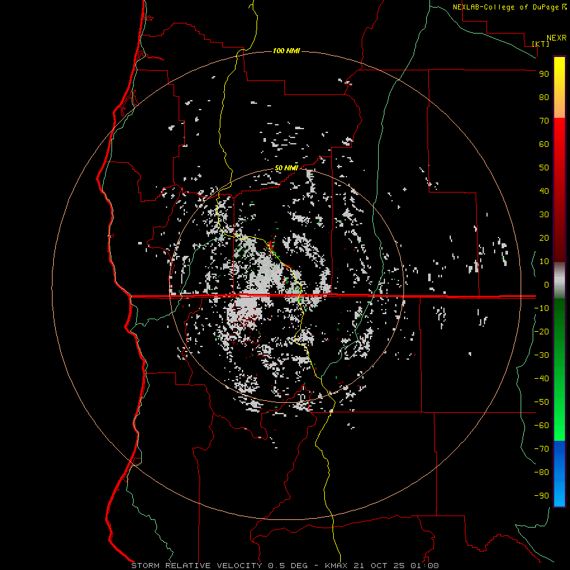Select the -10 value on the velocity scale

tap(541, 308)
